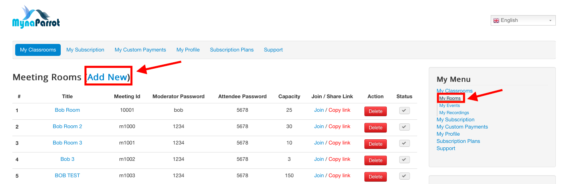Image resolution: width=567 pixels, height=184 pixels.
Task: Toggle status checkmark for Bob Room 2
Action: pos(404,127)
